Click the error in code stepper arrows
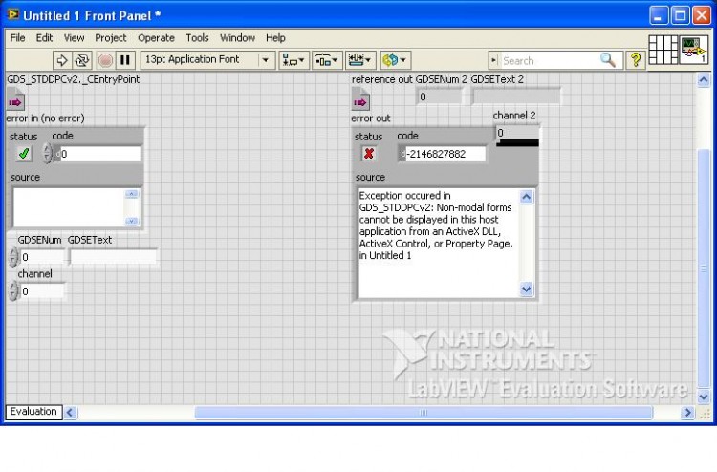Image resolution: width=717 pixels, height=472 pixels. click(x=47, y=153)
